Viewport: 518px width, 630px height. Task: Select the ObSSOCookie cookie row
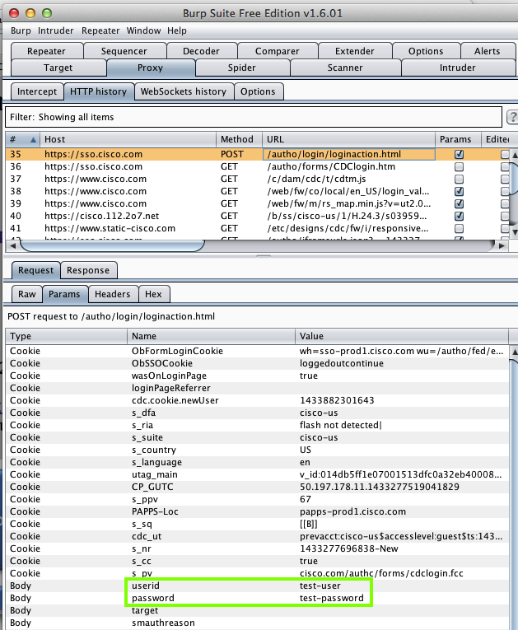tap(257, 364)
